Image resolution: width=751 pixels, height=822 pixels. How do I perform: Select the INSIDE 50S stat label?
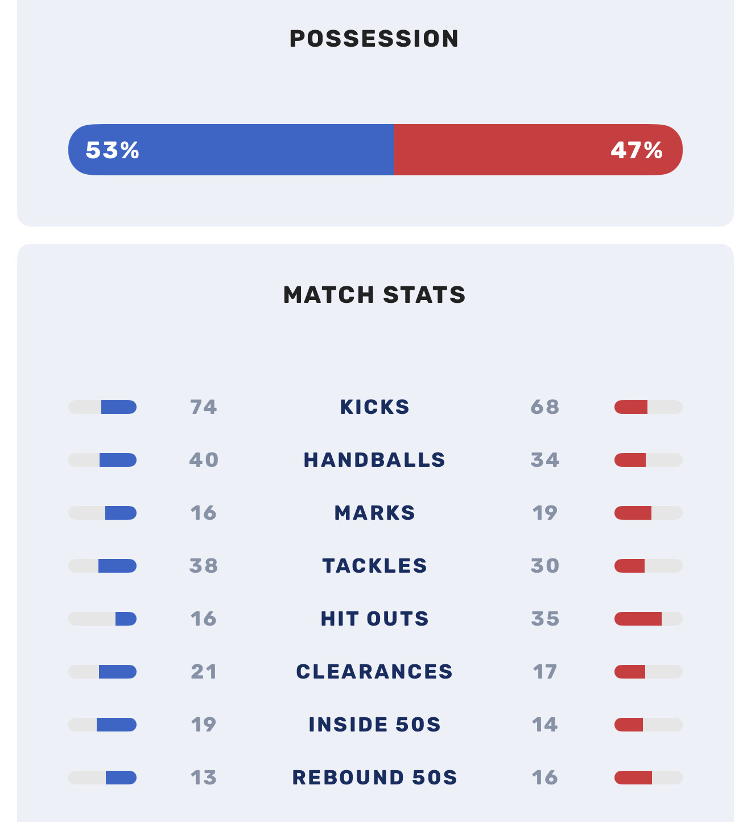point(374,725)
